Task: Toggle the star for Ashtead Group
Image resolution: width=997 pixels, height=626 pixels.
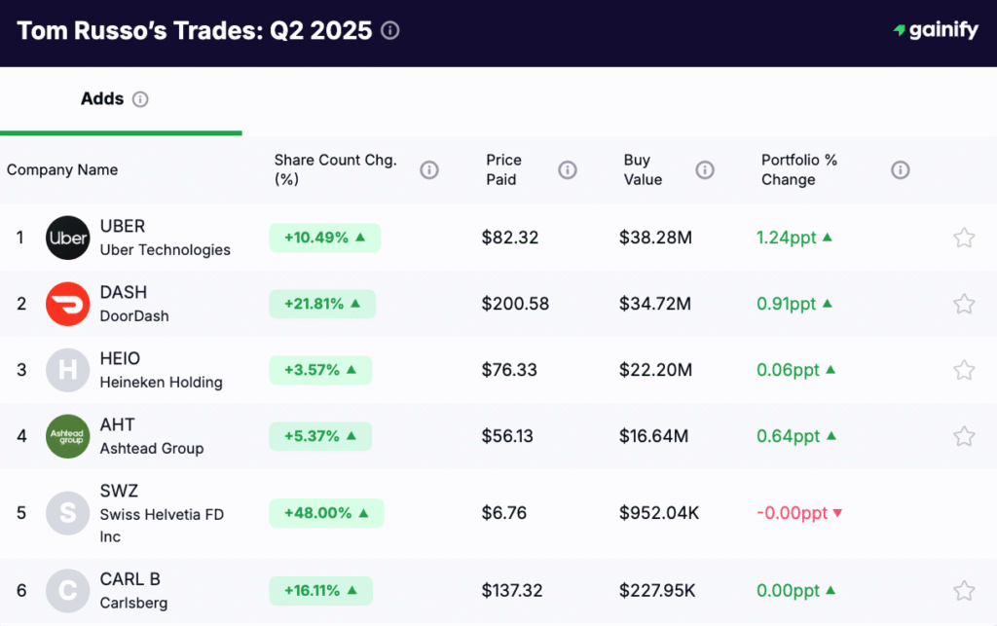Action: pos(964,436)
